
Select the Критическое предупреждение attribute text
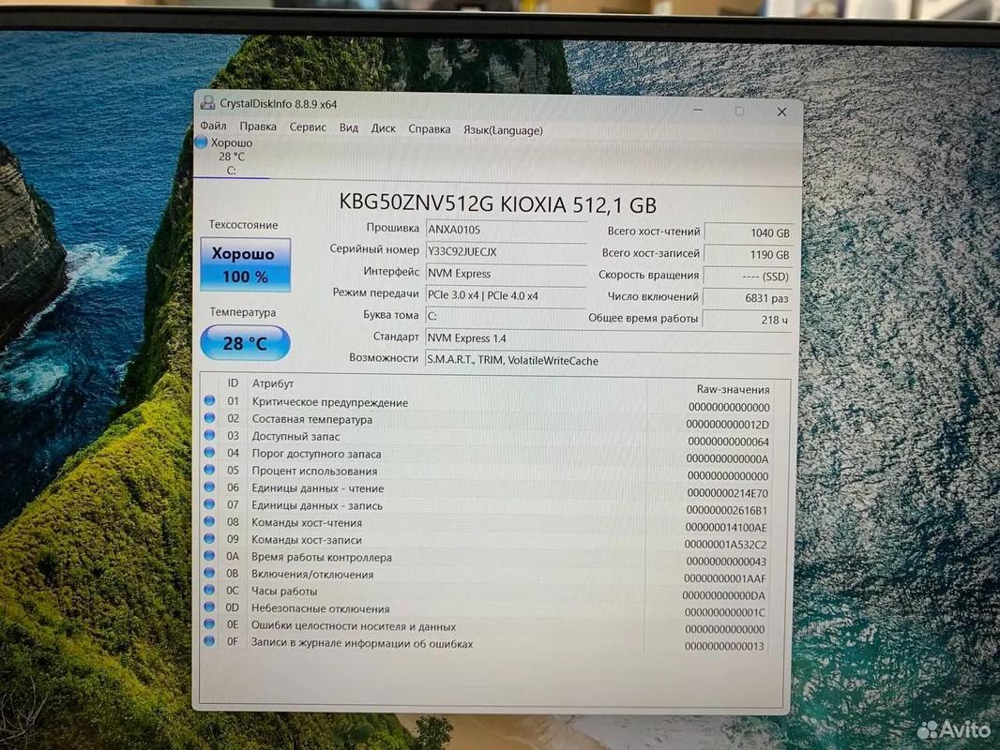329,402
